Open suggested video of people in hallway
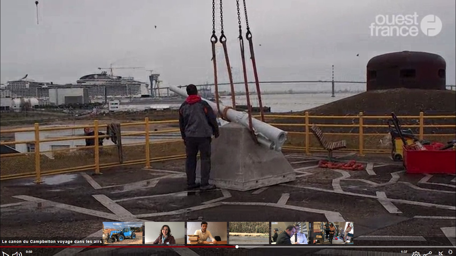456x256 pixels. point(333,233)
